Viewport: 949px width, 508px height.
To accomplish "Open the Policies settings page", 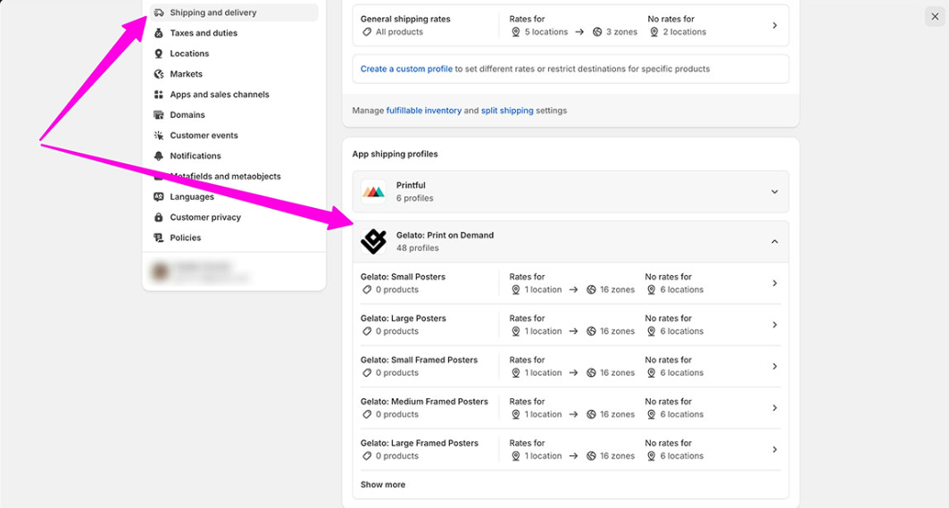I will [186, 237].
